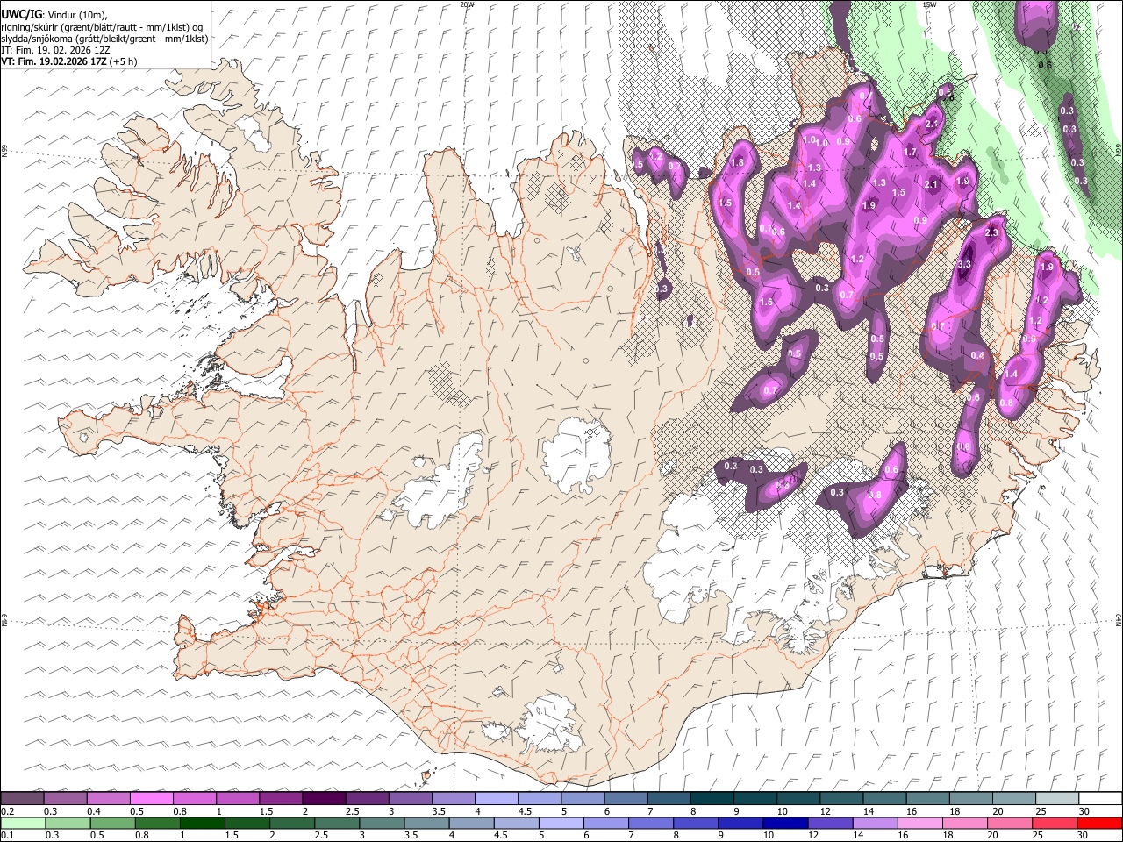Click the '0.1' label on the rain scale
The image size is (1123, 842).
8,836
